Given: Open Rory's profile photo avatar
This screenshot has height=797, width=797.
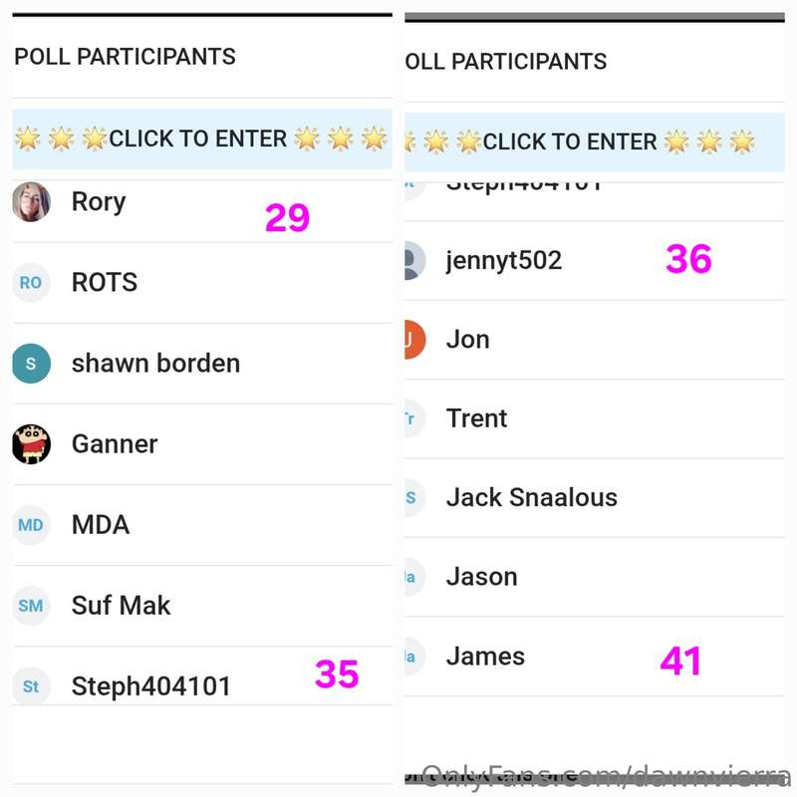Looking at the screenshot, I should [x=31, y=202].
